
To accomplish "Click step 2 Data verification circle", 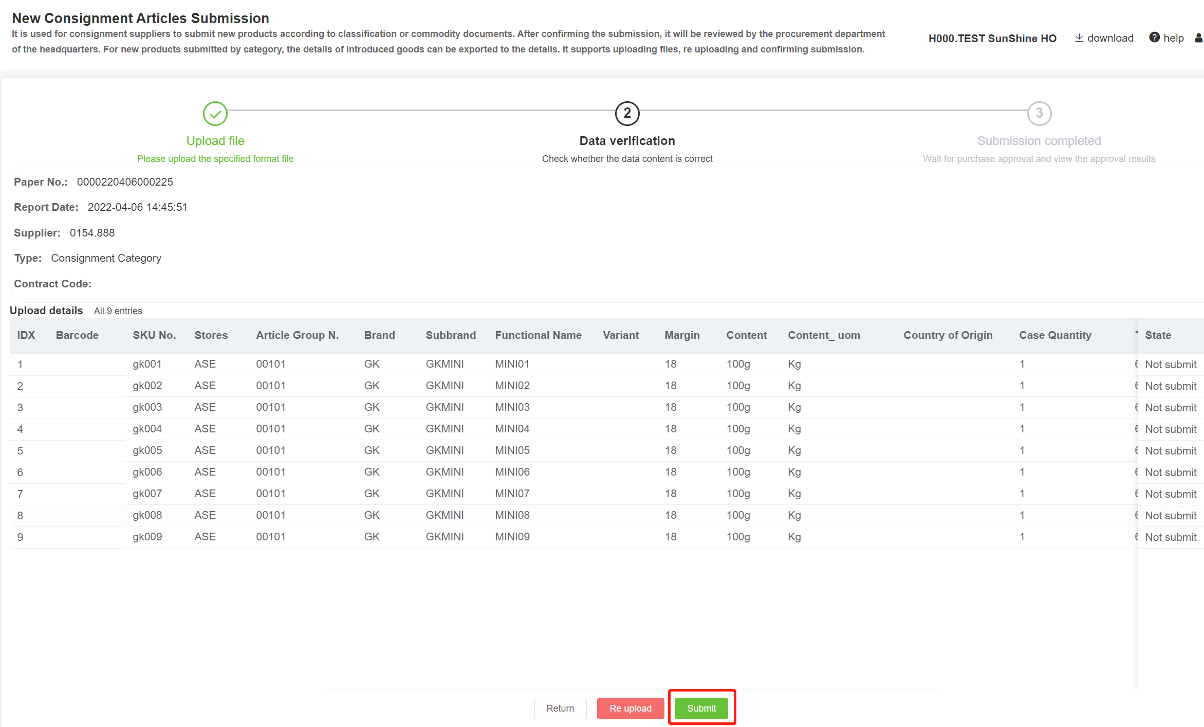I will 627,114.
